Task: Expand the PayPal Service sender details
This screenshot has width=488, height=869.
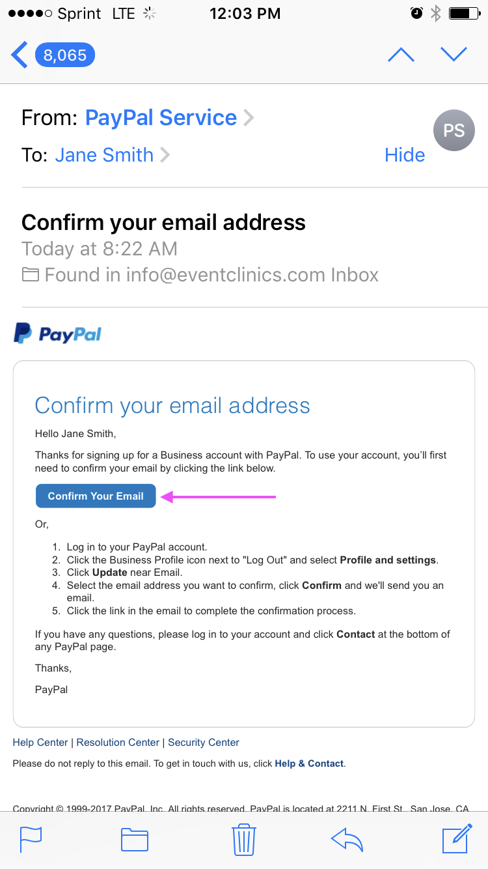Action: click(161, 117)
